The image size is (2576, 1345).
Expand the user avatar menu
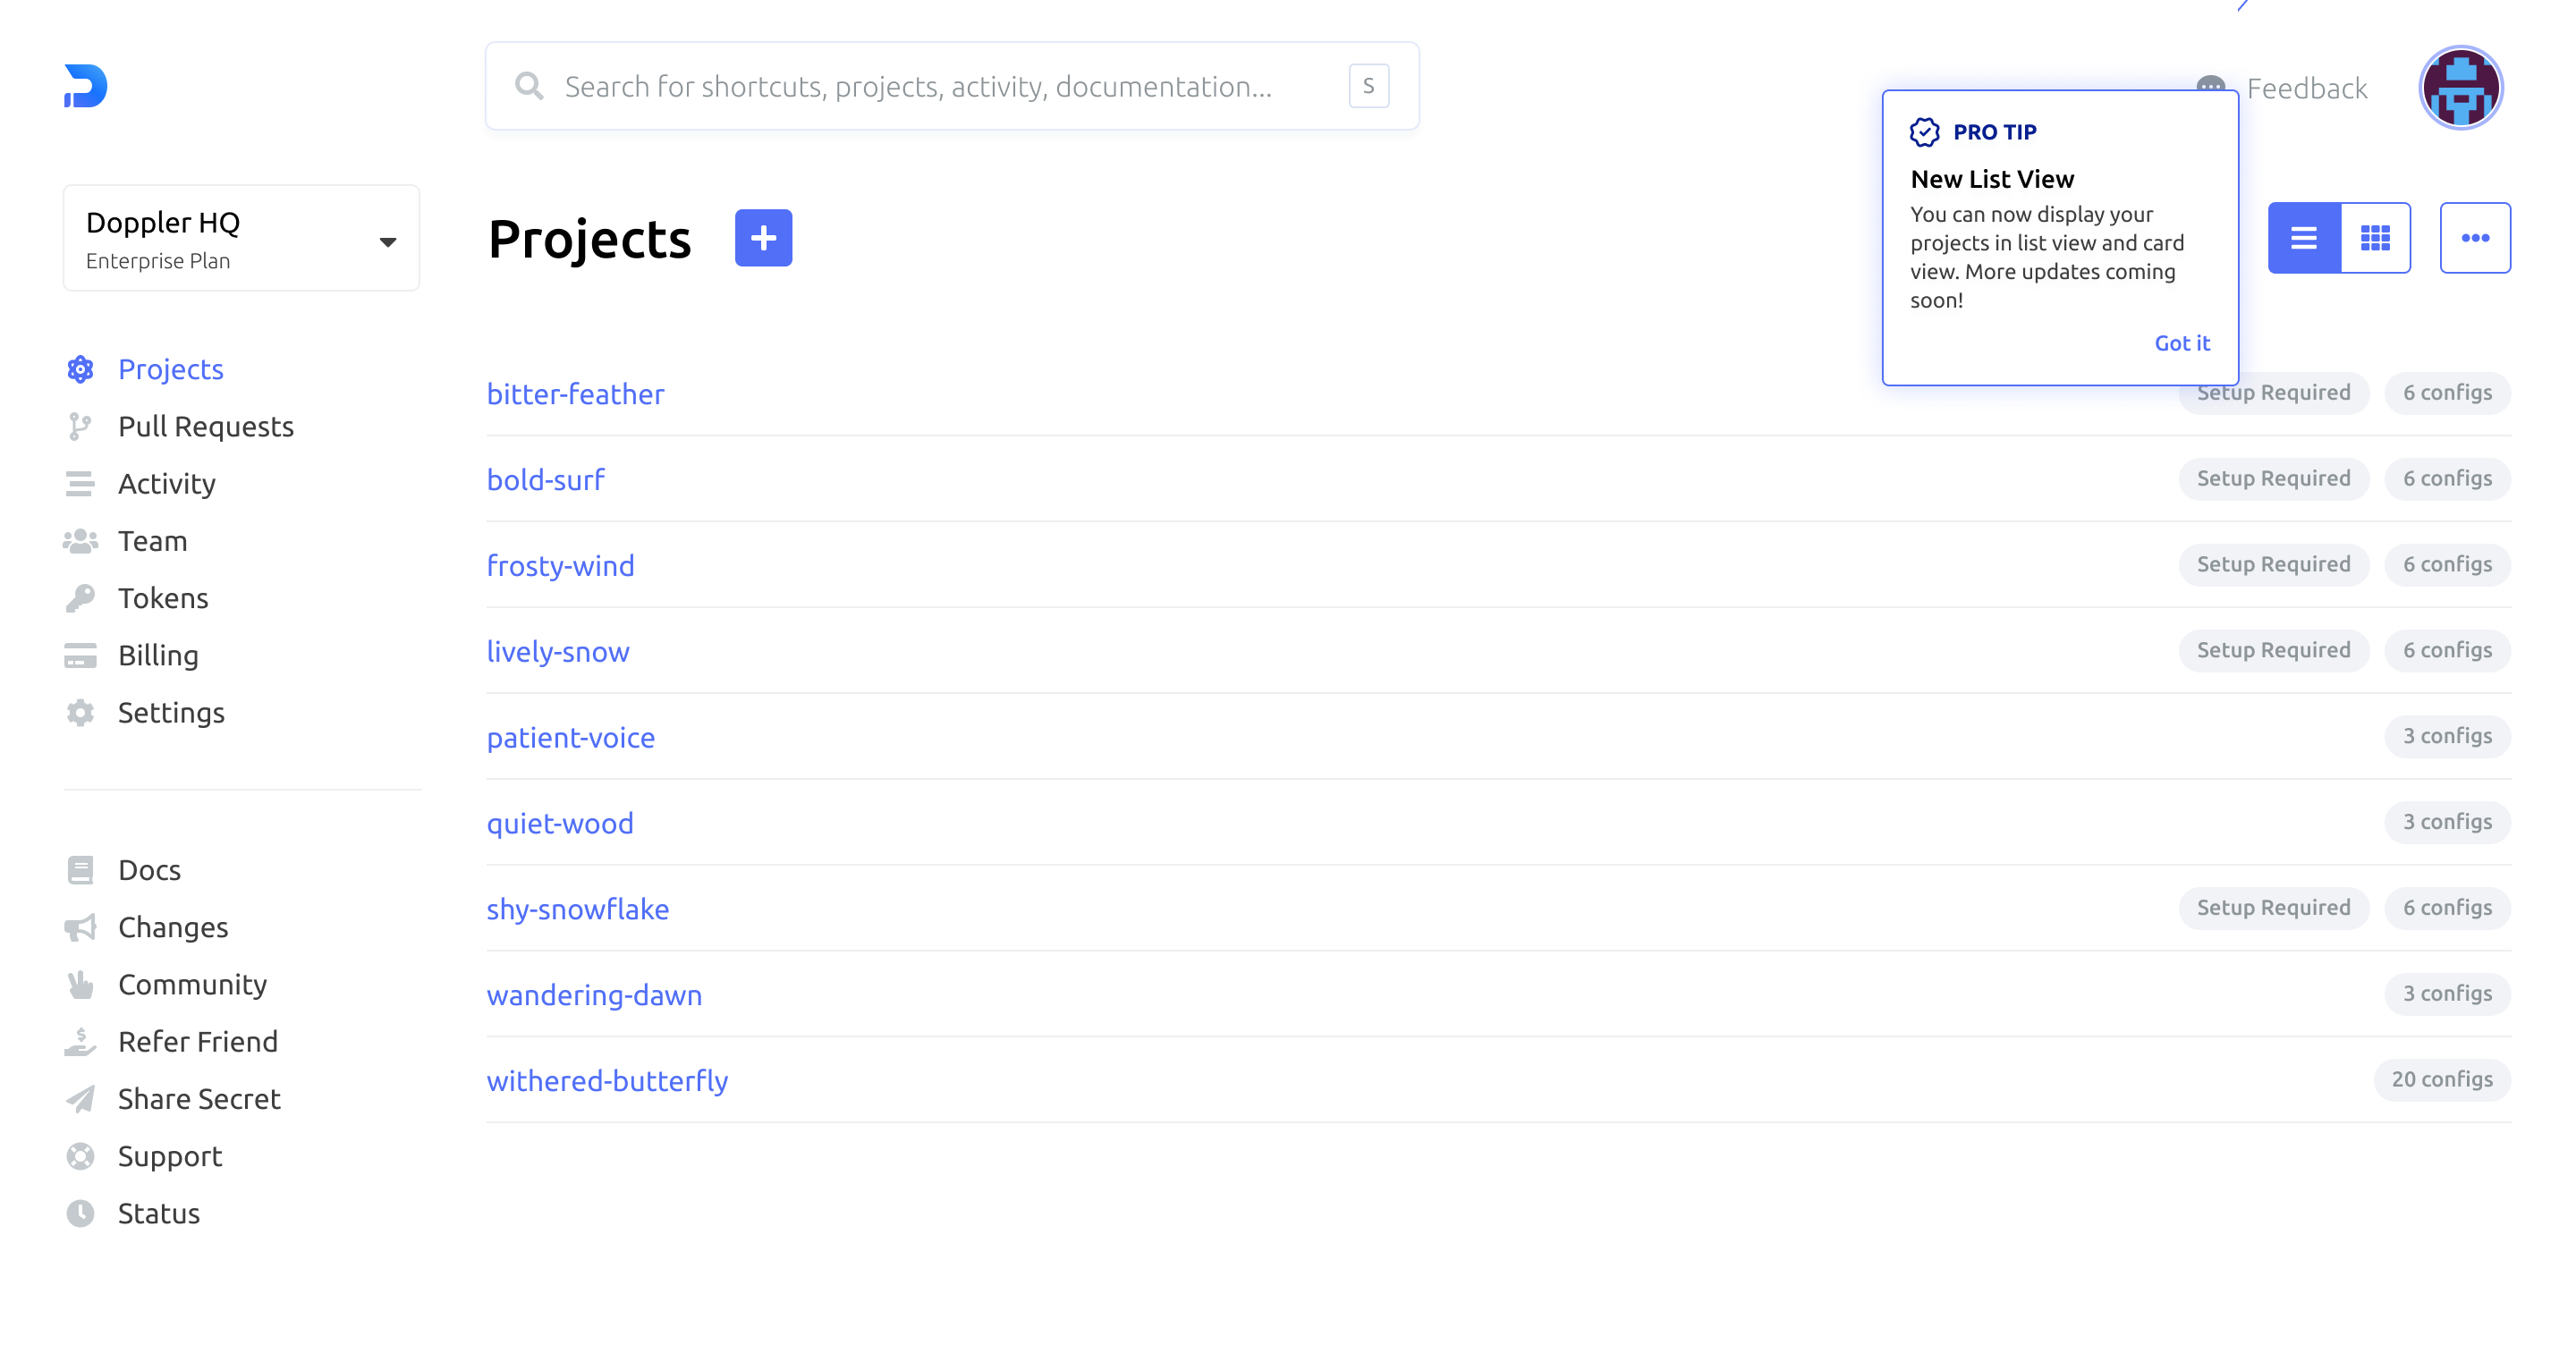(2461, 87)
